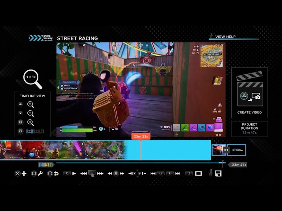Screen dimensions: 282x211
Task: Step back one frame
Action: pyautogui.click(x=130, y=174)
